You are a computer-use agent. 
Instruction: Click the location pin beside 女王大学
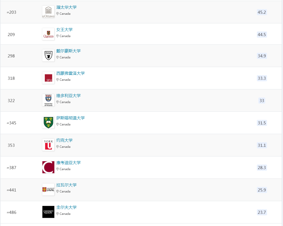(x=58, y=36)
